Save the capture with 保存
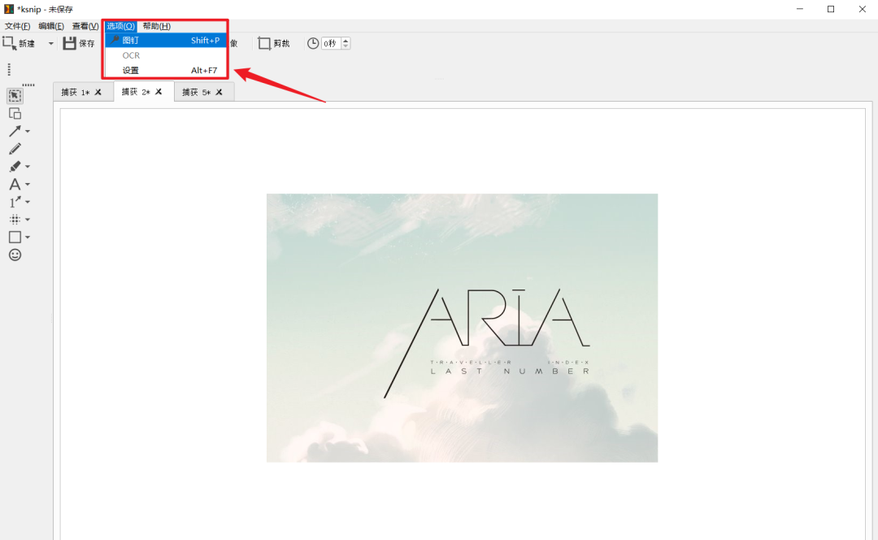Image resolution: width=878 pixels, height=540 pixels. (79, 43)
